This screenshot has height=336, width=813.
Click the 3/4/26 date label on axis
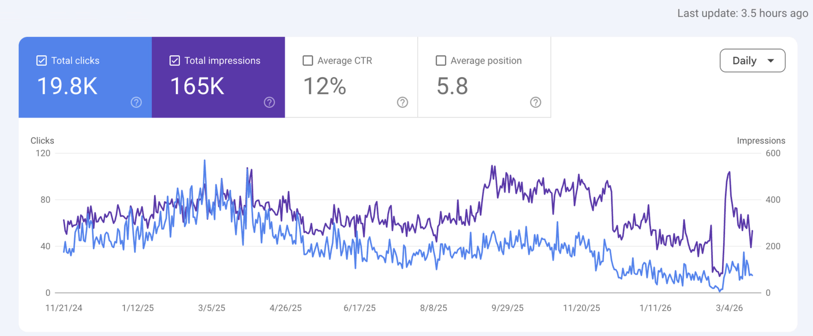click(729, 308)
